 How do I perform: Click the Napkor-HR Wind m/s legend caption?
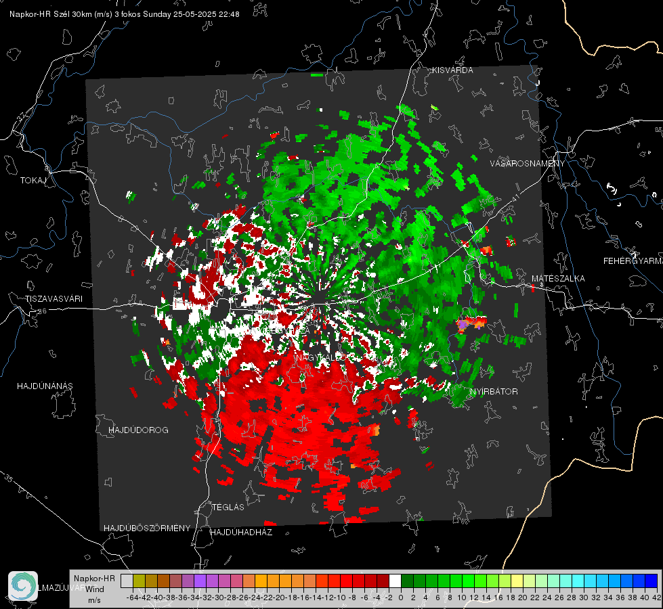[x=94, y=589]
